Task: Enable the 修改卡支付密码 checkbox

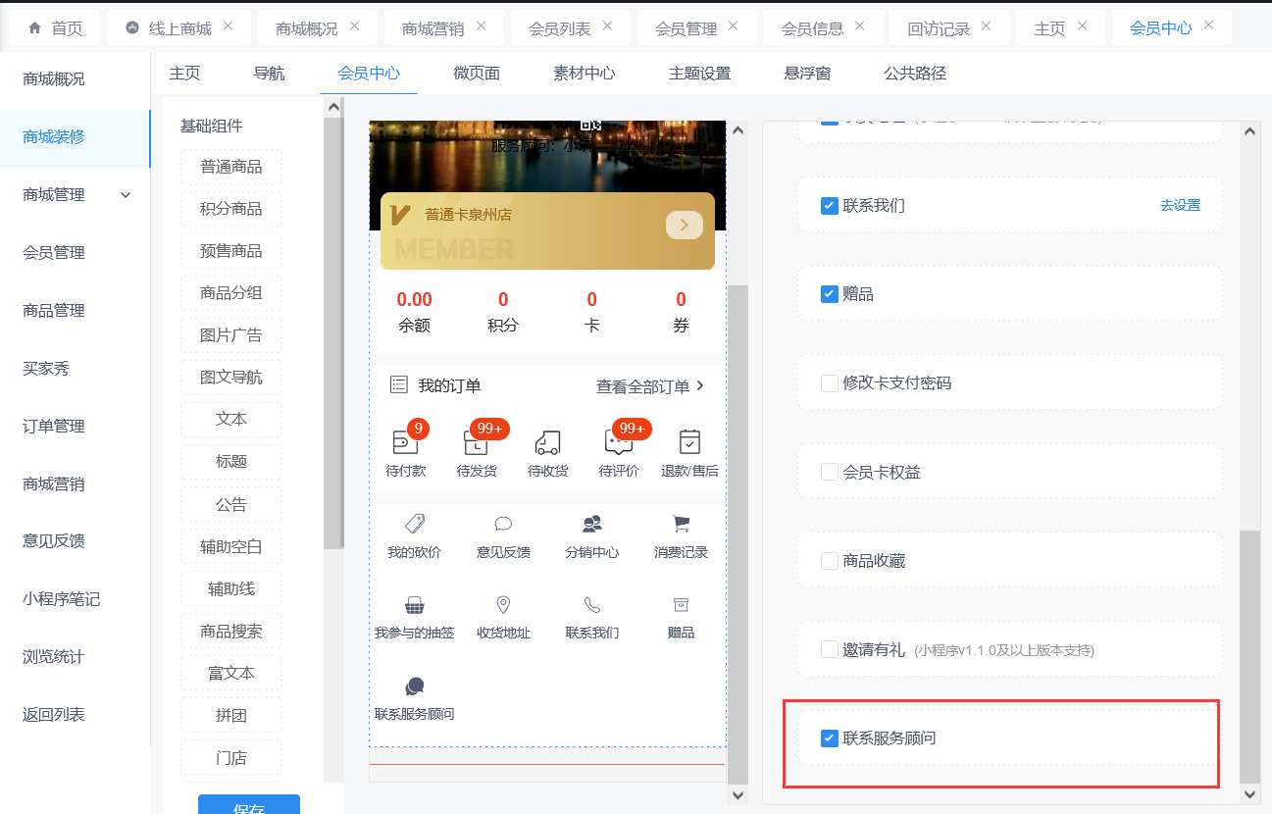Action: (x=830, y=383)
